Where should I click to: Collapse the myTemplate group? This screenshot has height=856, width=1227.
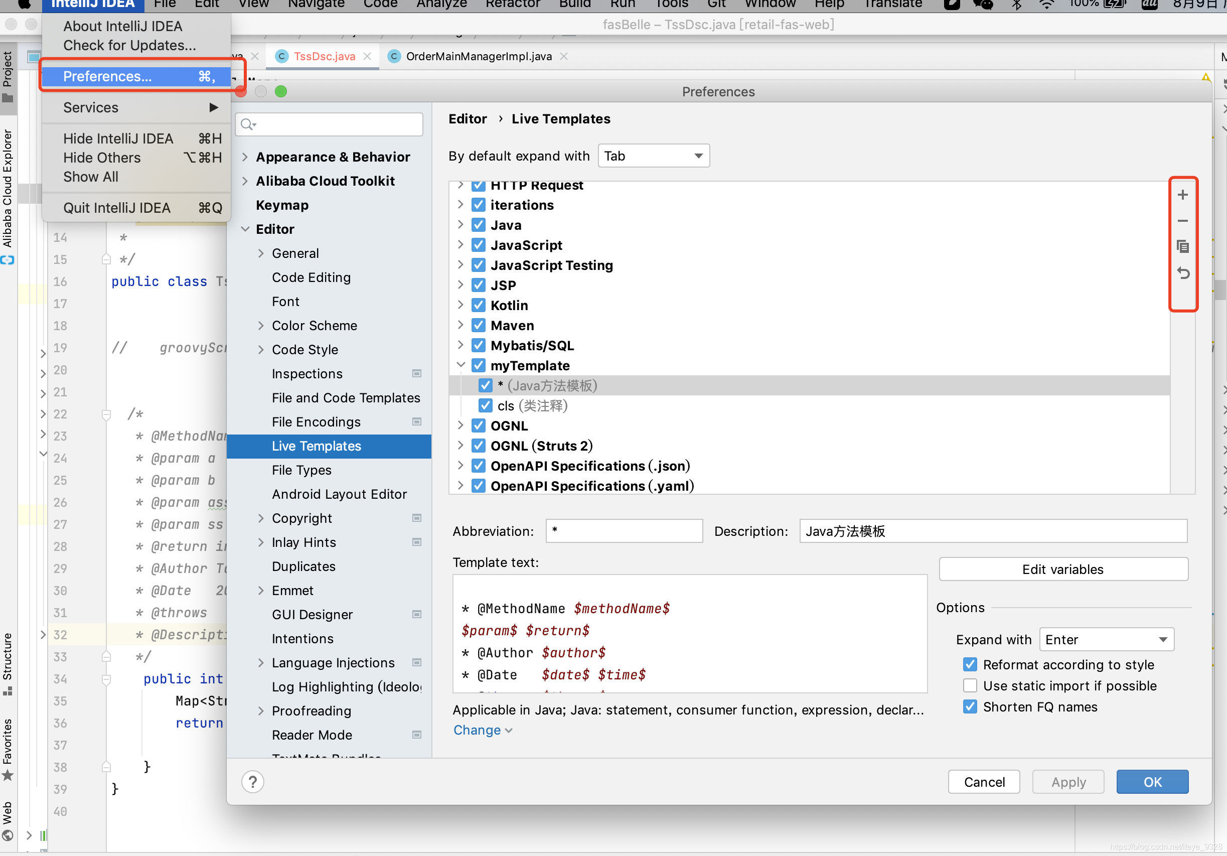(x=461, y=365)
